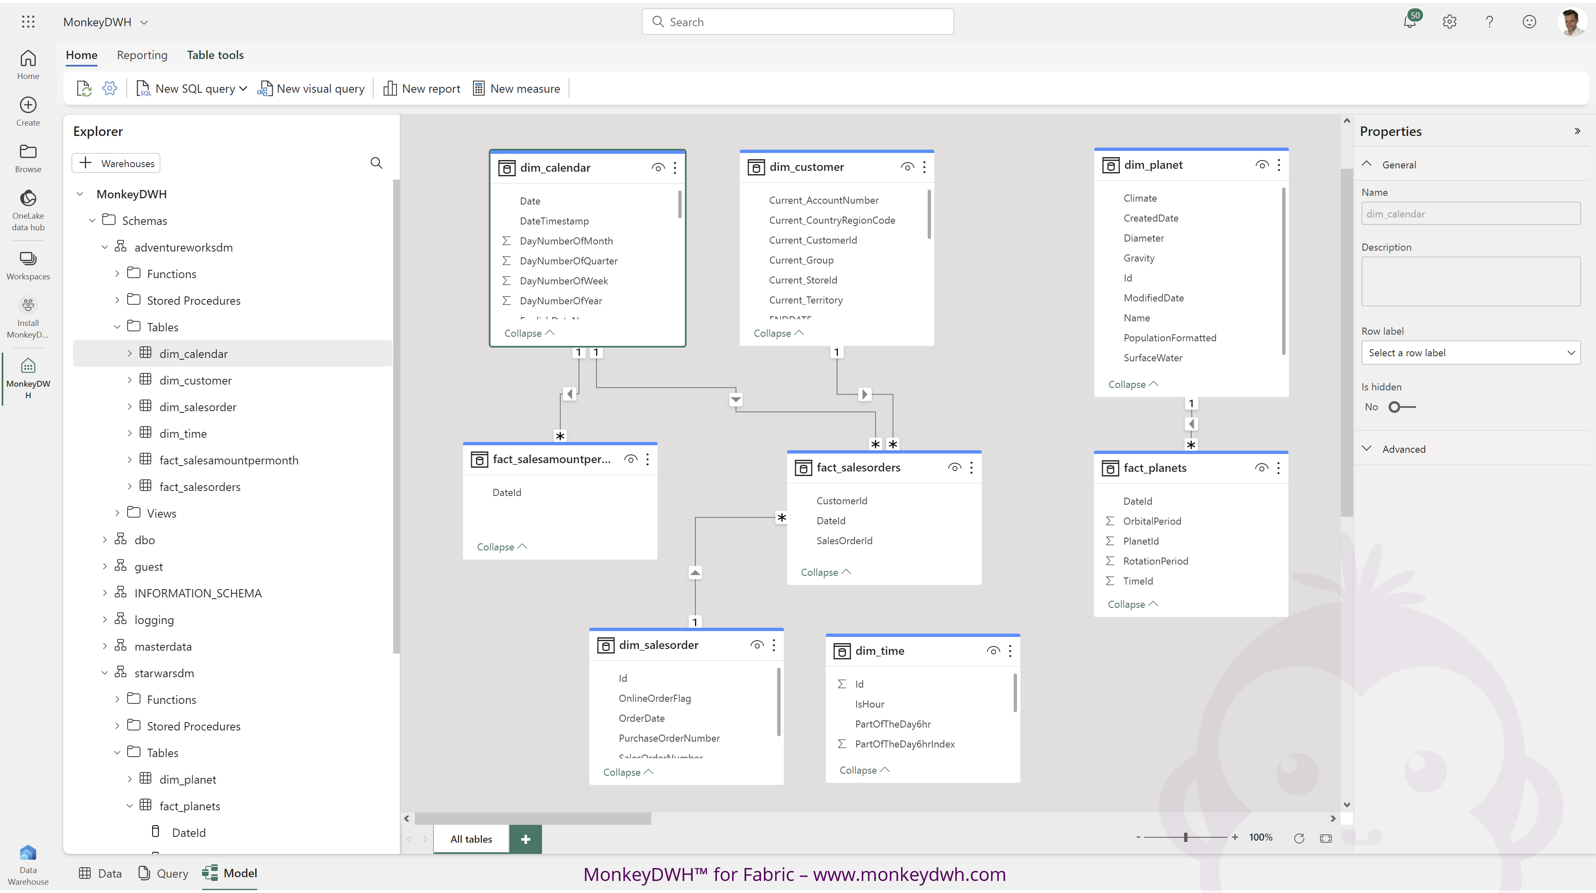
Task: Click zoom out minus button
Action: click(1138, 837)
